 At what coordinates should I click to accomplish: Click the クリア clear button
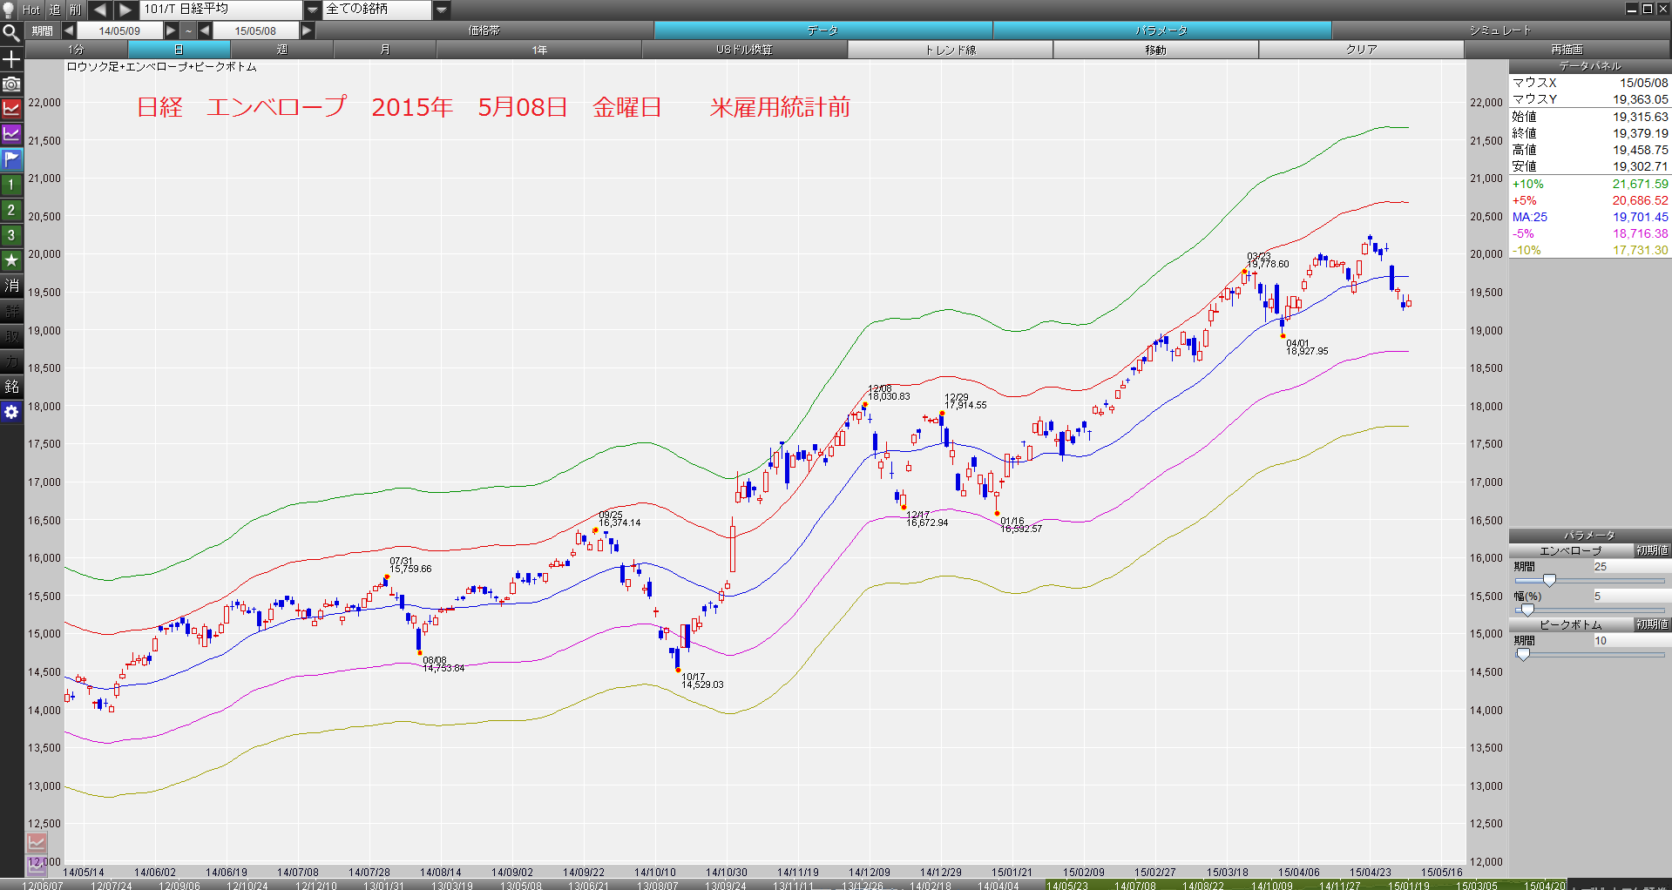tap(1361, 50)
